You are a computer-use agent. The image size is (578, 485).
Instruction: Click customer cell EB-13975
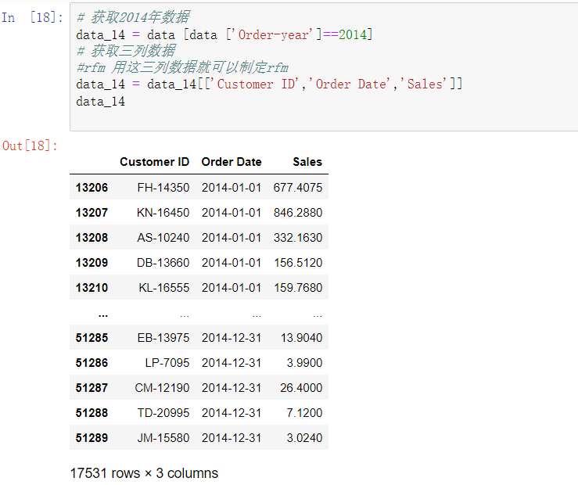point(163,338)
